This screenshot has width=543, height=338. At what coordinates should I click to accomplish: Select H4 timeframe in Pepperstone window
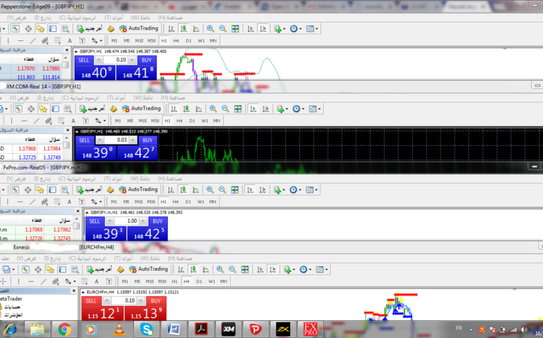click(x=175, y=40)
